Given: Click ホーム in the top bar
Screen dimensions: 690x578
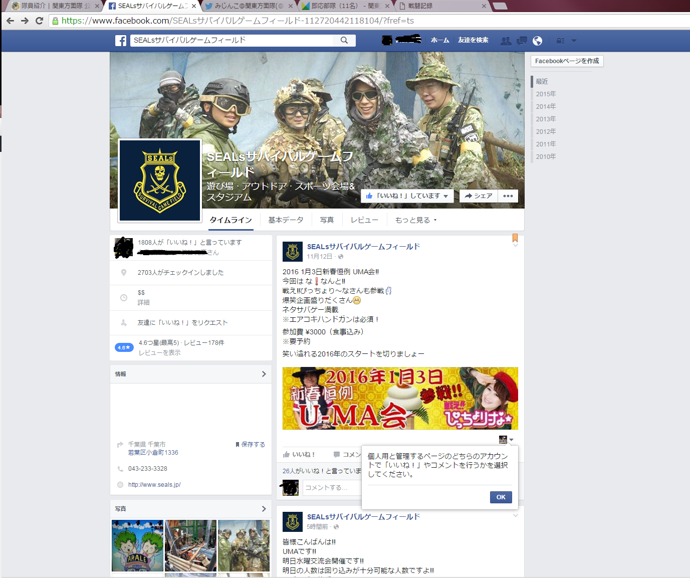Looking at the screenshot, I should 440,40.
